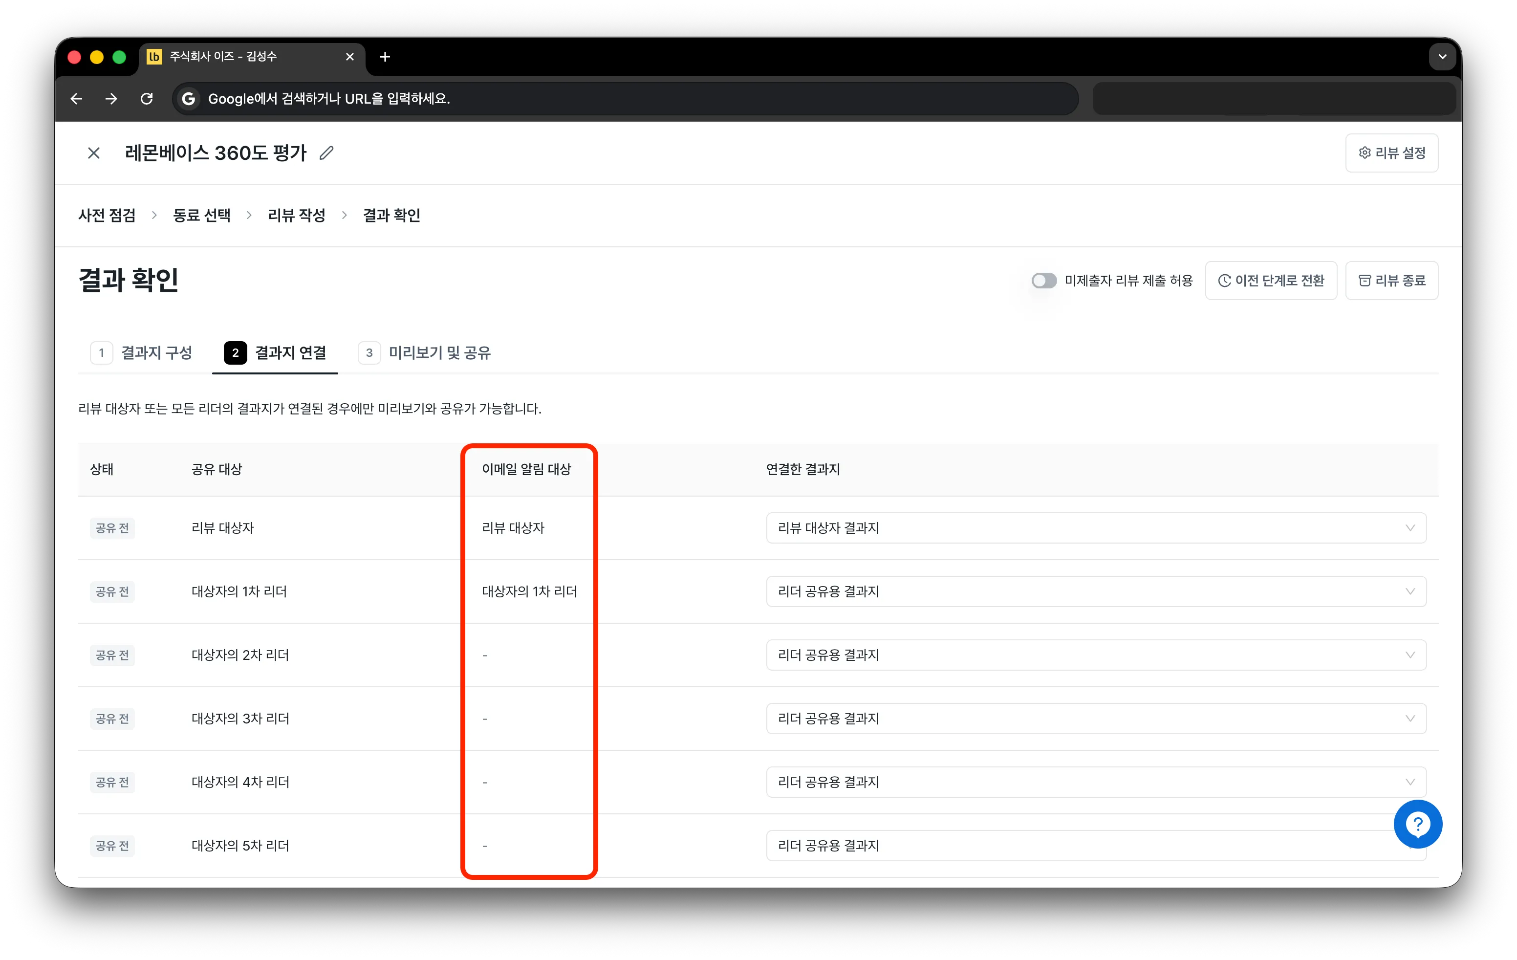
Task: Close the 주식회사 이즈 browser tab
Action: (349, 57)
